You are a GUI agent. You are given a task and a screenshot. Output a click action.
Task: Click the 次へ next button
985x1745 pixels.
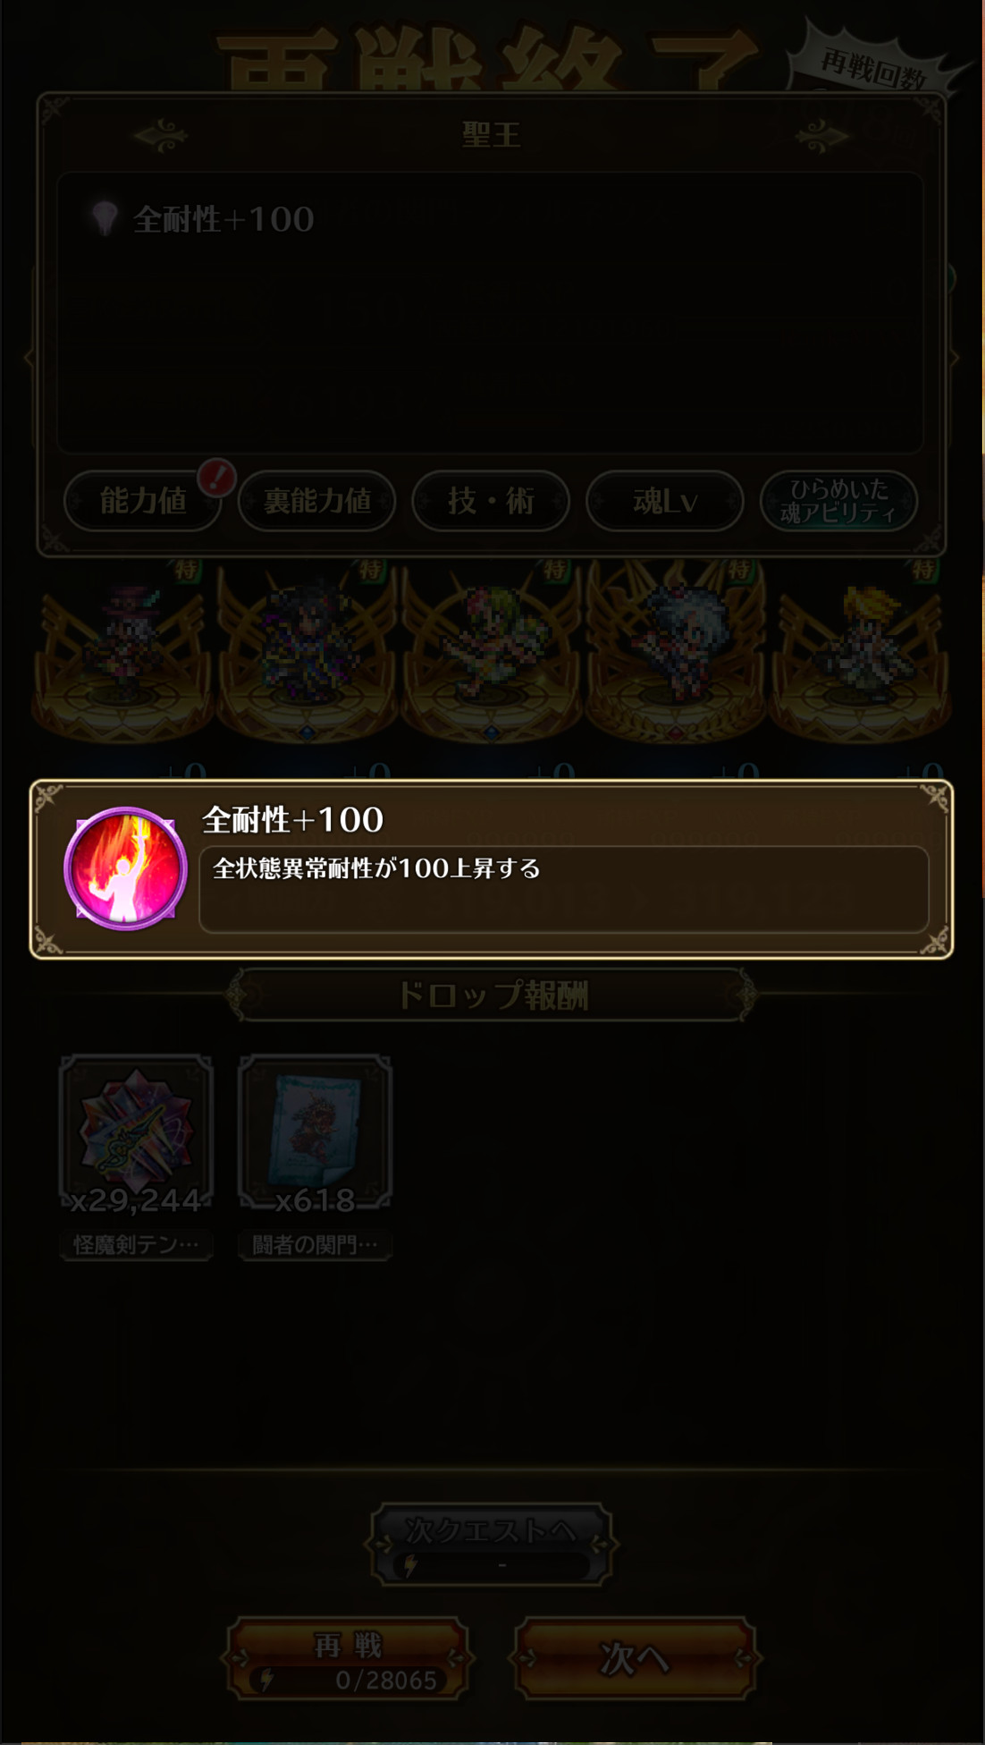click(635, 1659)
